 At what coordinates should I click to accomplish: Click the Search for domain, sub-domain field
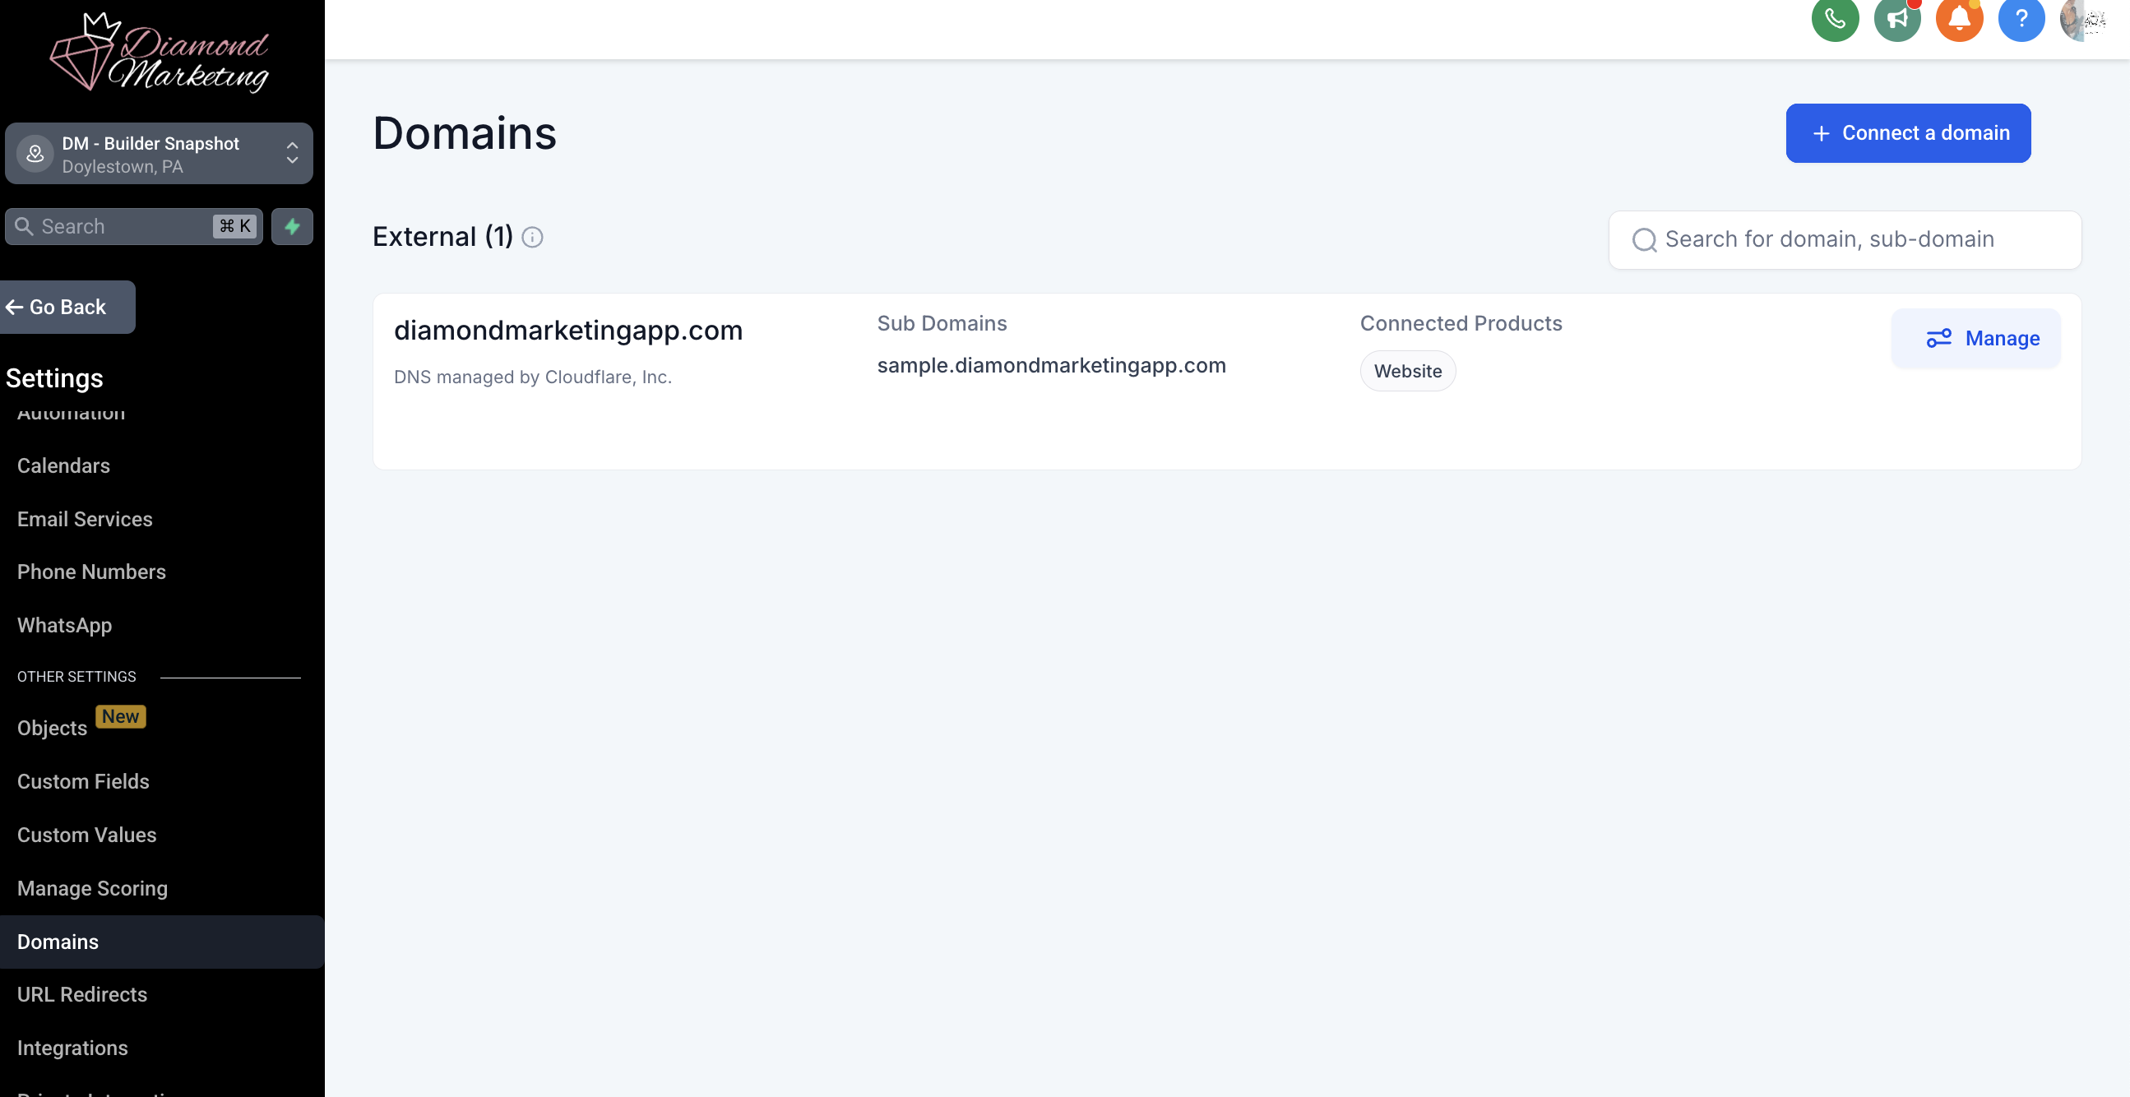pos(1844,240)
